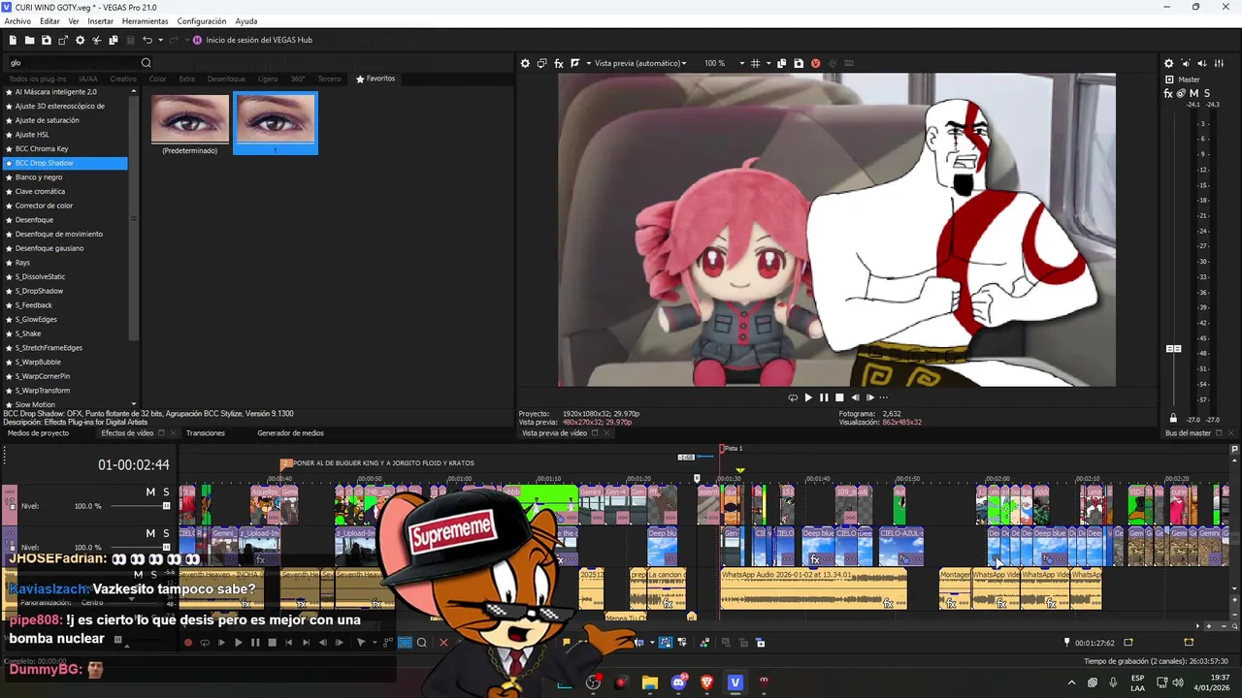Open the Editar menu
Screen dimensions: 1242x698
49,21
